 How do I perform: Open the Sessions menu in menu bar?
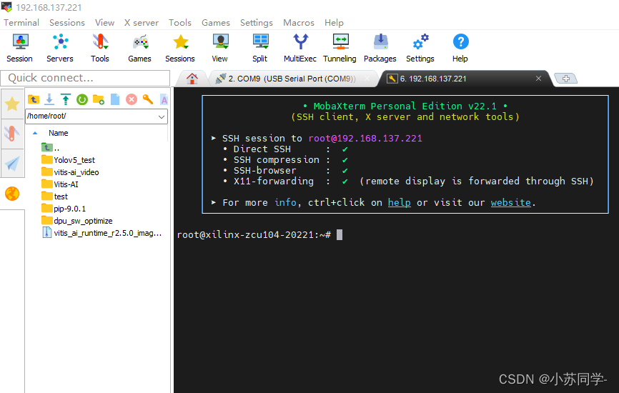coord(67,22)
